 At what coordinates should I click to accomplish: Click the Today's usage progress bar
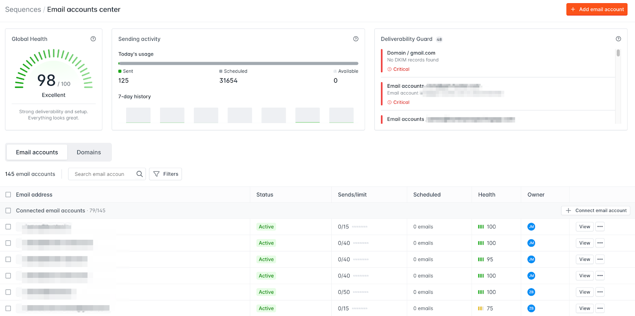[238, 64]
